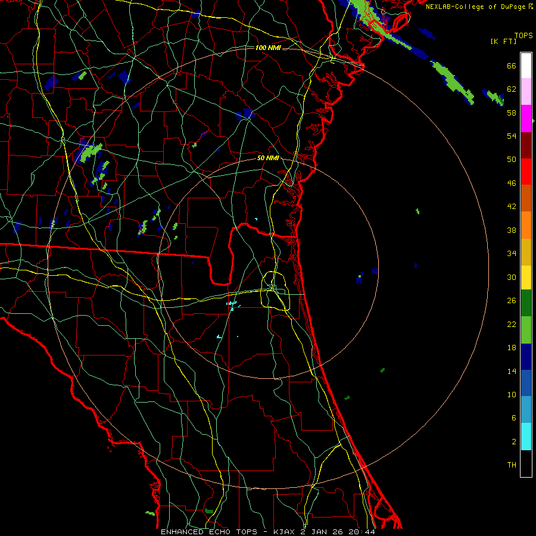Viewport: 536px width, 536px height.
Task: Click the dark orange 46 legend swatch
Action: [526, 198]
